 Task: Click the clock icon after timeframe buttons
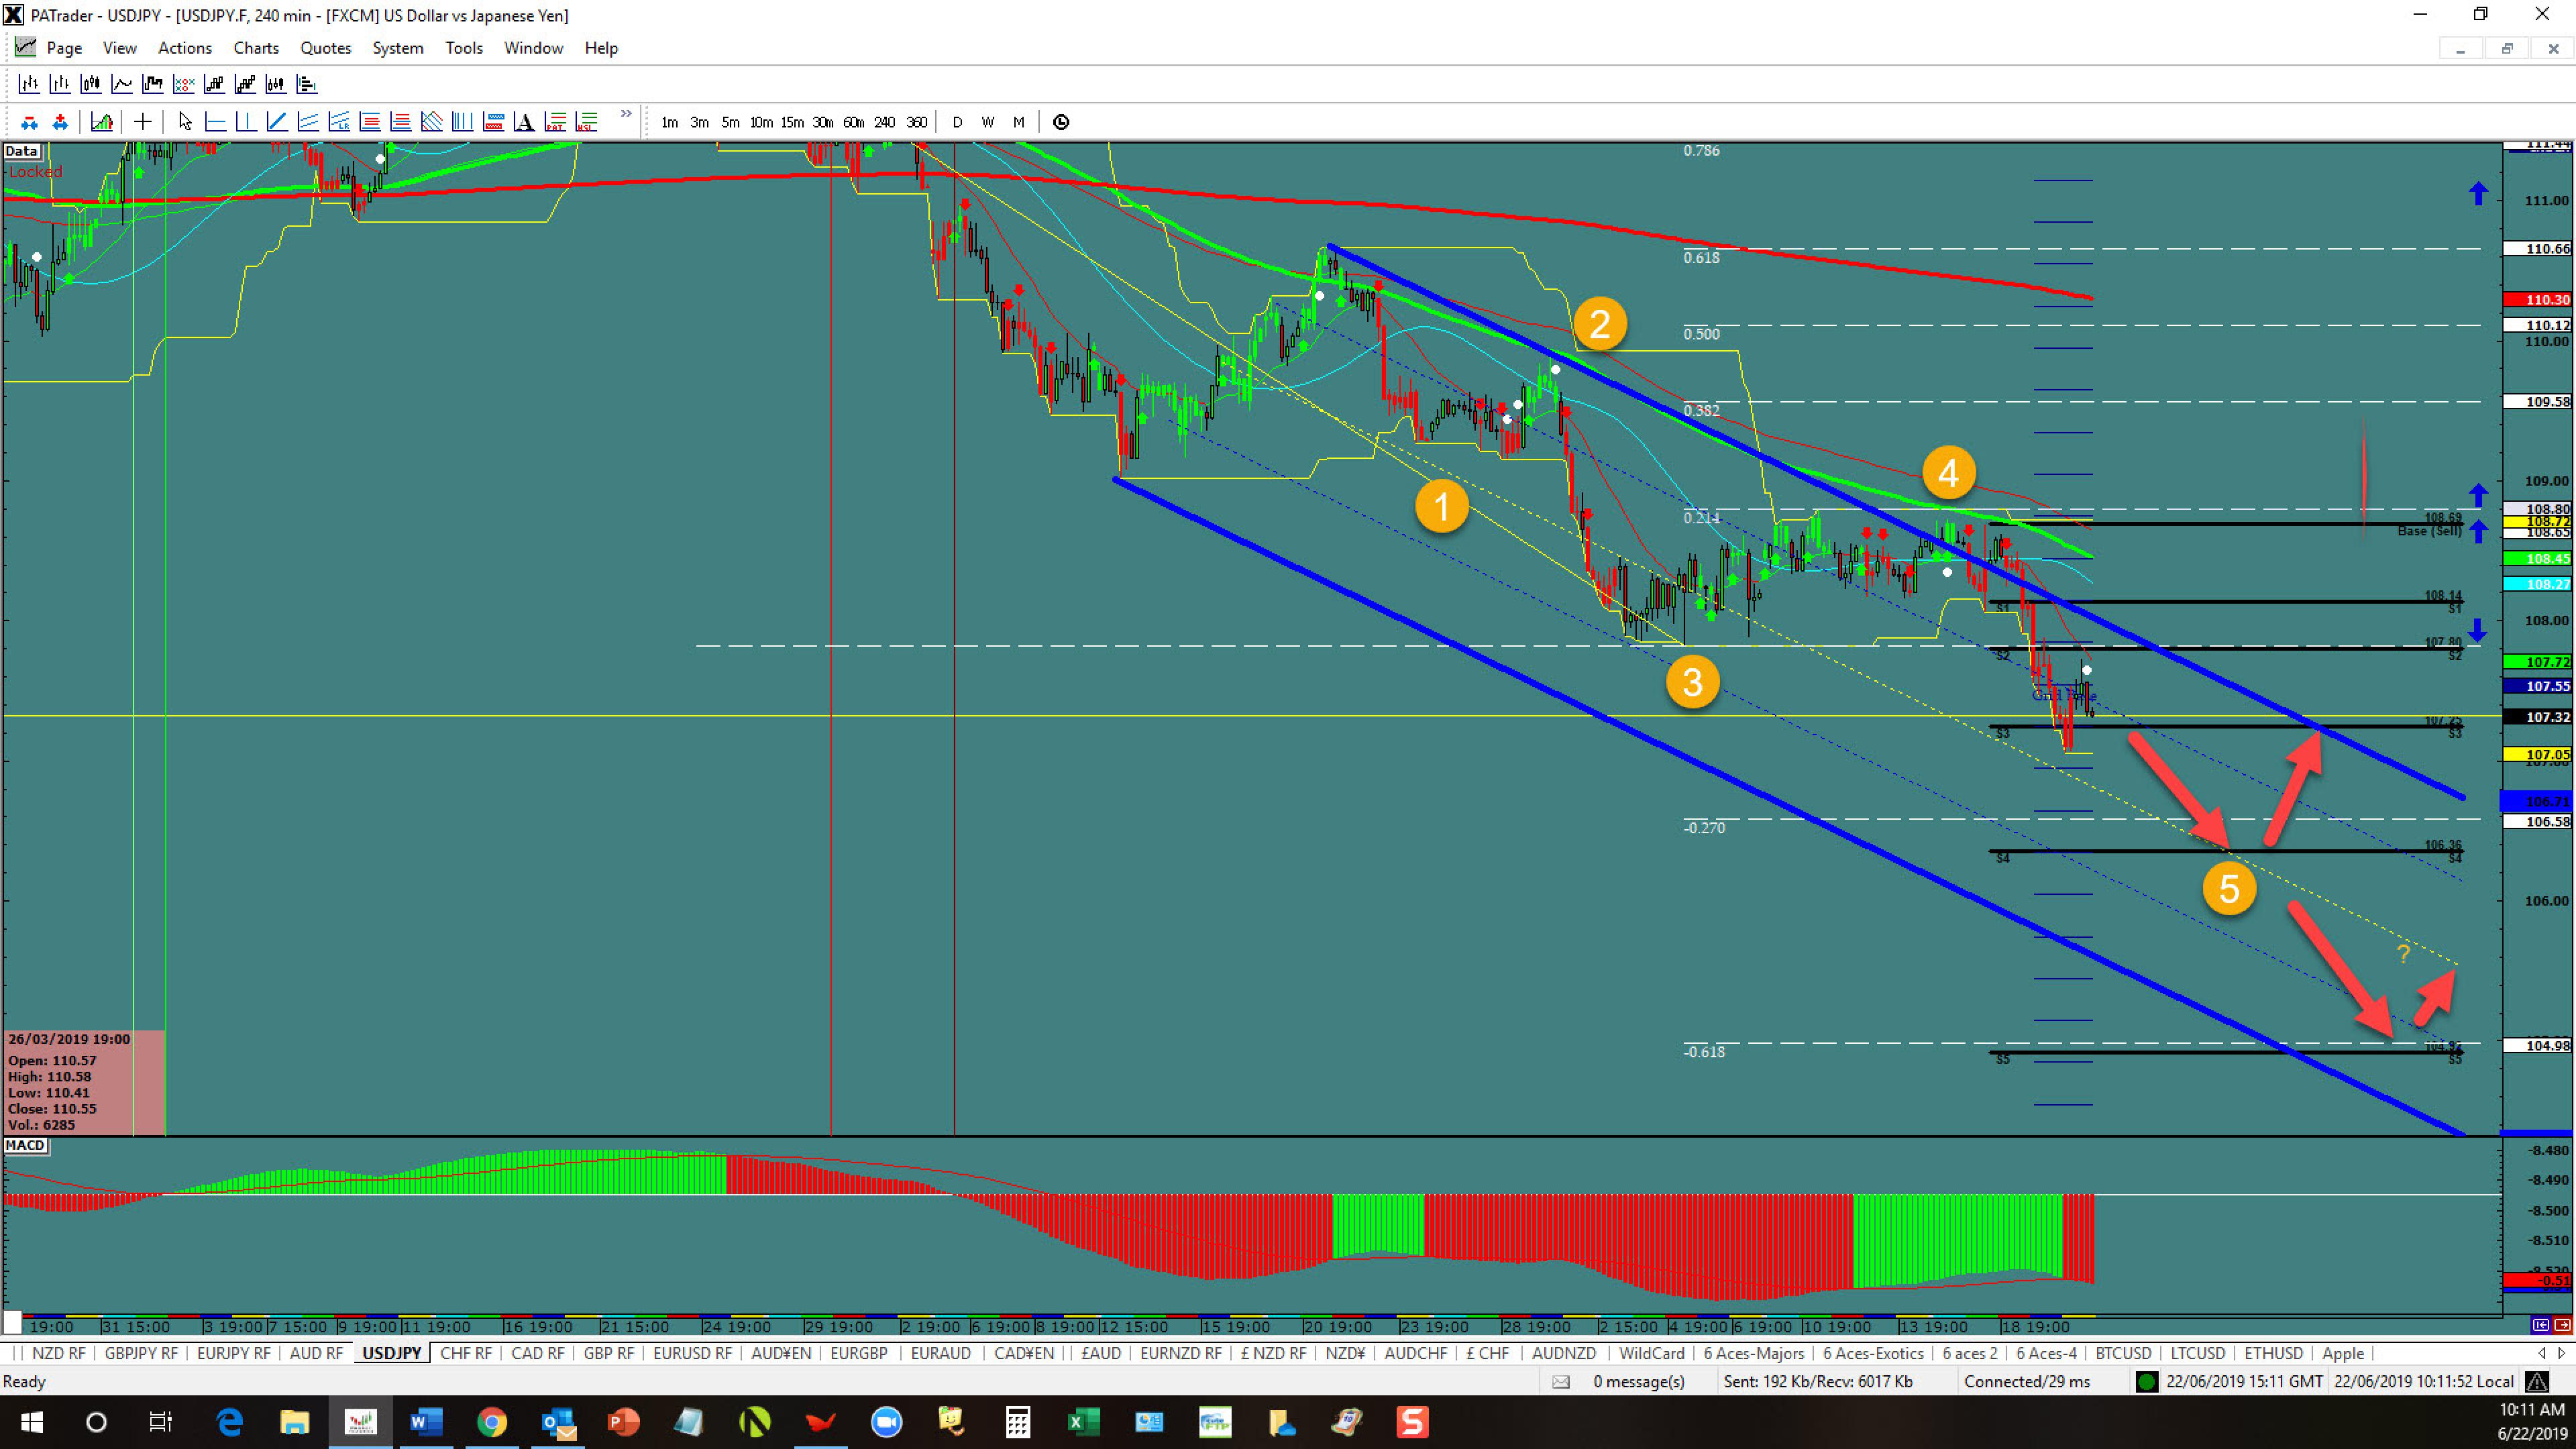1061,122
